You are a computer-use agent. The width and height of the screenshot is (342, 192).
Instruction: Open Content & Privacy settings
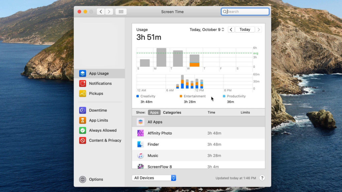[105, 140]
